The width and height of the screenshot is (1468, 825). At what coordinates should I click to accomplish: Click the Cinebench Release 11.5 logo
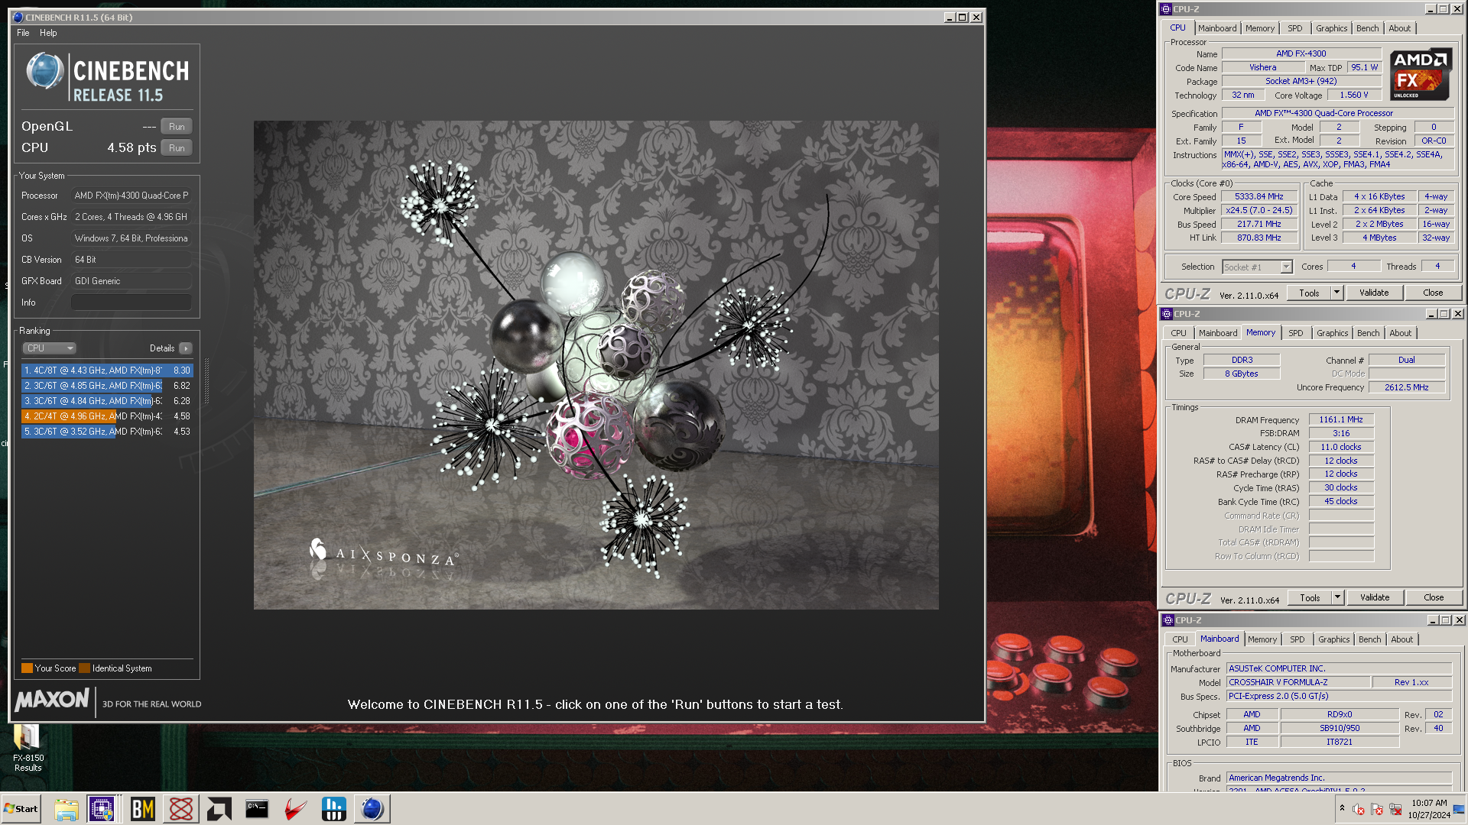pos(107,77)
